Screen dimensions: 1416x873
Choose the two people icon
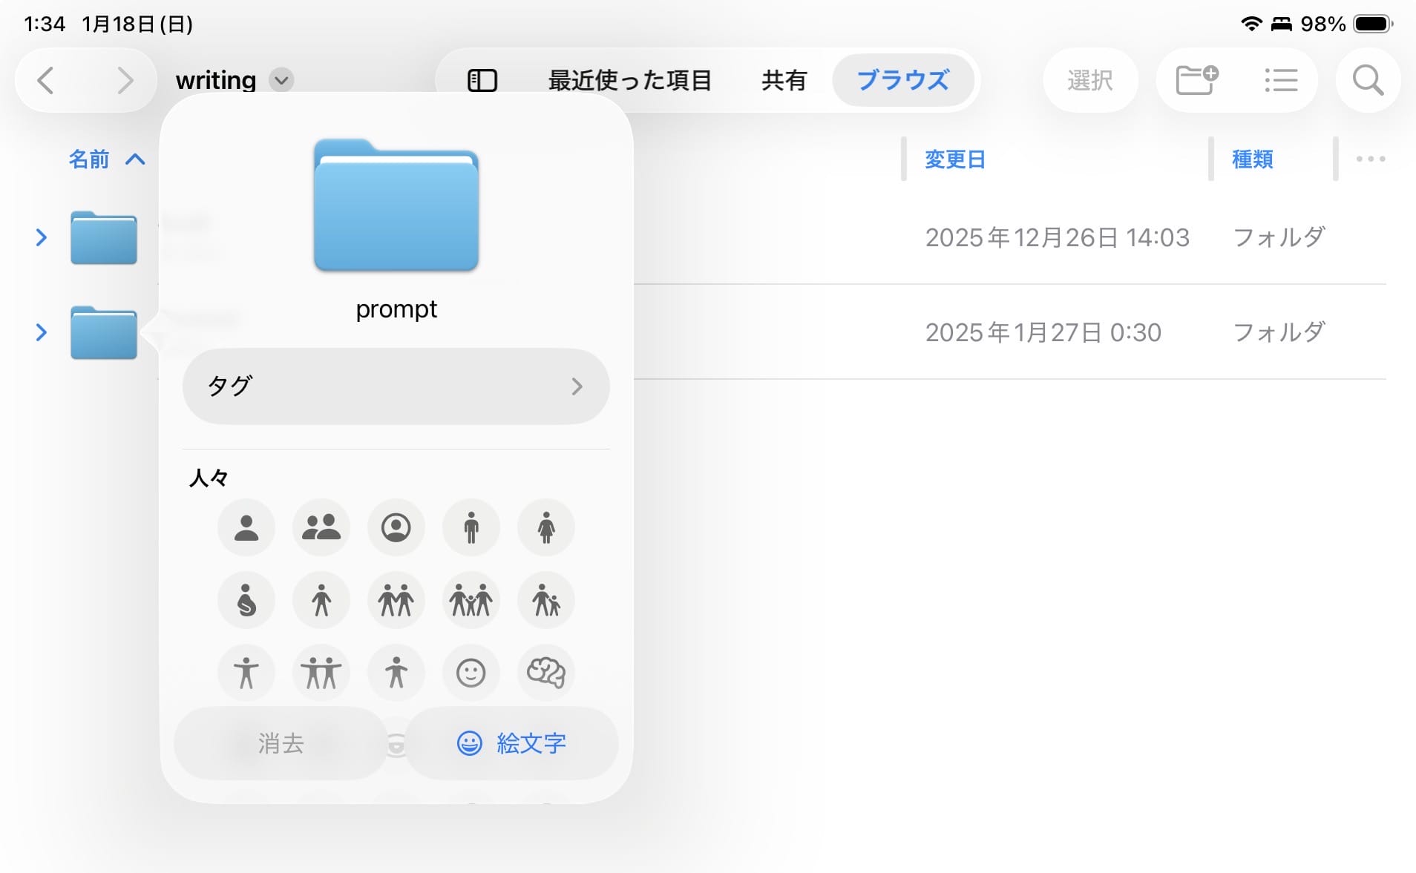pos(321,527)
